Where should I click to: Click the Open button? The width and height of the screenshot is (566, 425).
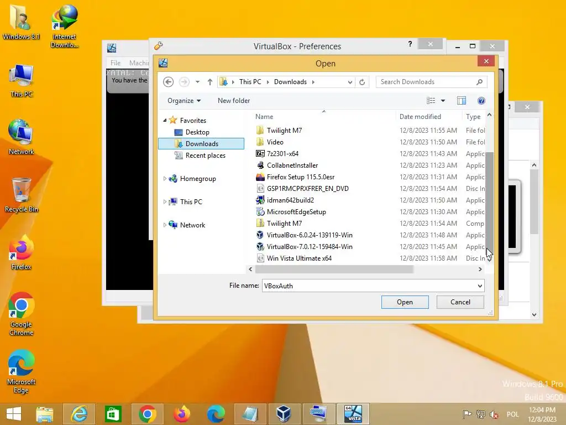click(x=405, y=302)
